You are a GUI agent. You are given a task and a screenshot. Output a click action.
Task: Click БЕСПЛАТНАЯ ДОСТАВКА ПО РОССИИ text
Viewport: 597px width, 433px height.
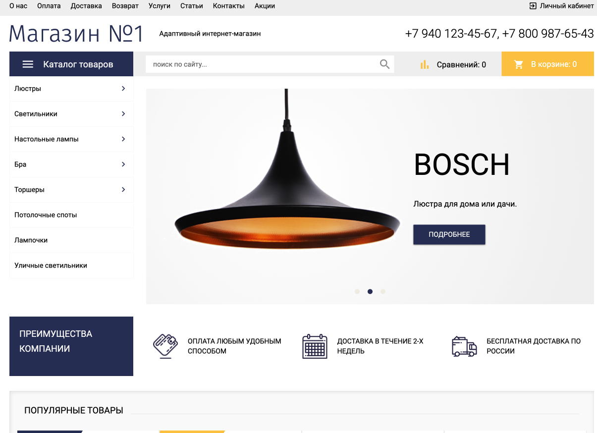tap(534, 346)
